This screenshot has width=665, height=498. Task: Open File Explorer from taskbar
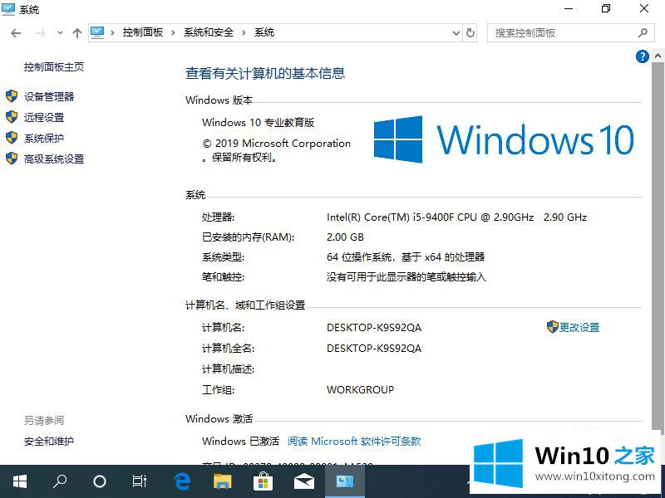pyautogui.click(x=222, y=481)
